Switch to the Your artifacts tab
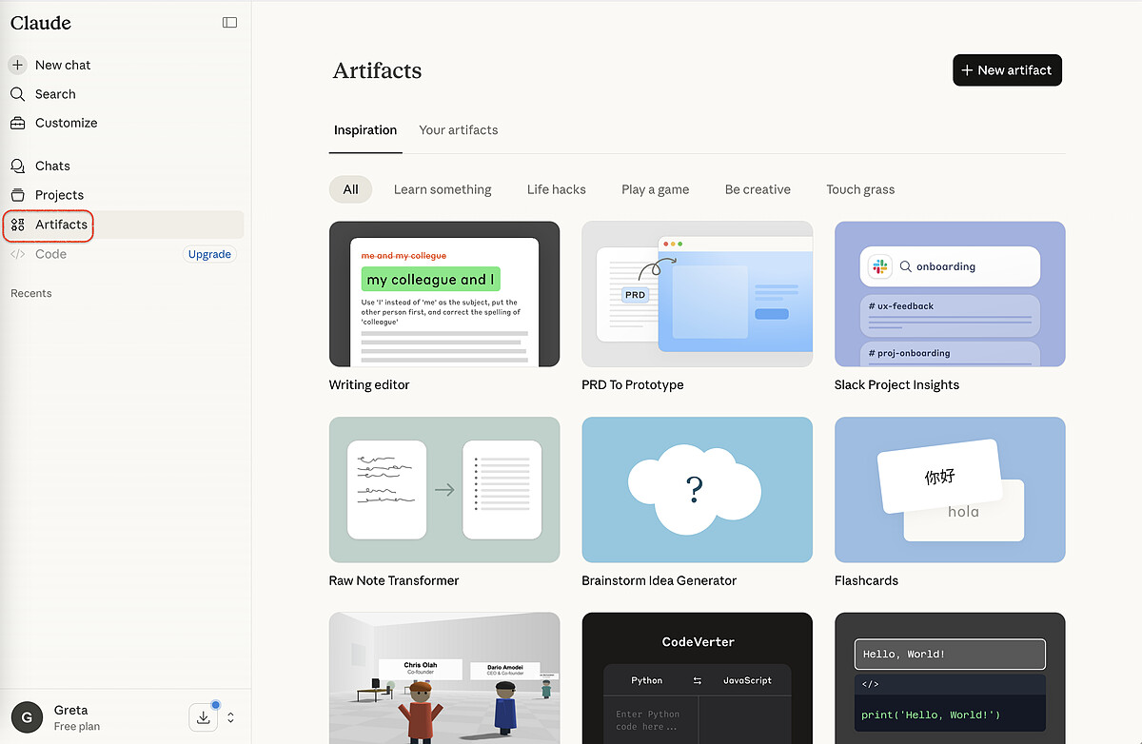Viewport: 1142px width, 744px height. point(458,130)
